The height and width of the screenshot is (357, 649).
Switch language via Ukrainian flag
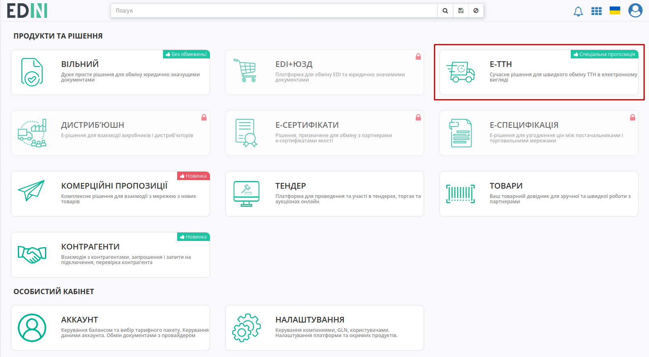coord(615,11)
